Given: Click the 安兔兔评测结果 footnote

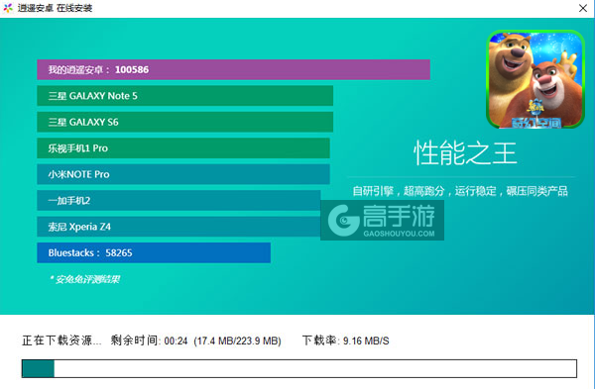Looking at the screenshot, I should [84, 279].
